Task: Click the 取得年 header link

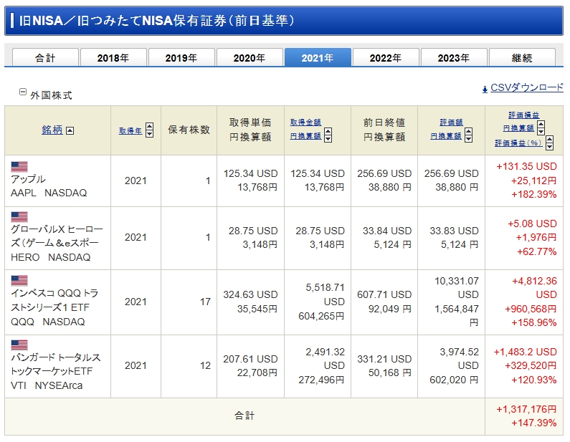Action: [x=130, y=130]
